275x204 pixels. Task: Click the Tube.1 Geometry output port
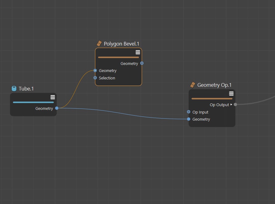coord(57,108)
